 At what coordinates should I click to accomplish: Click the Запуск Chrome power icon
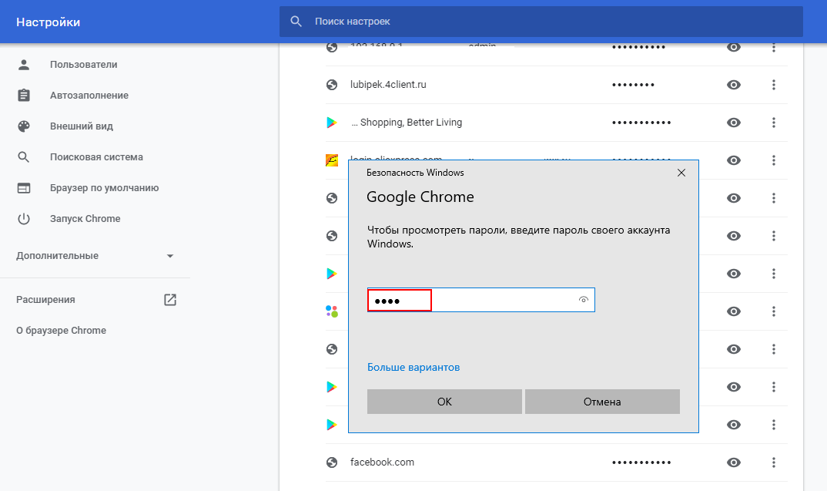pyautogui.click(x=24, y=219)
